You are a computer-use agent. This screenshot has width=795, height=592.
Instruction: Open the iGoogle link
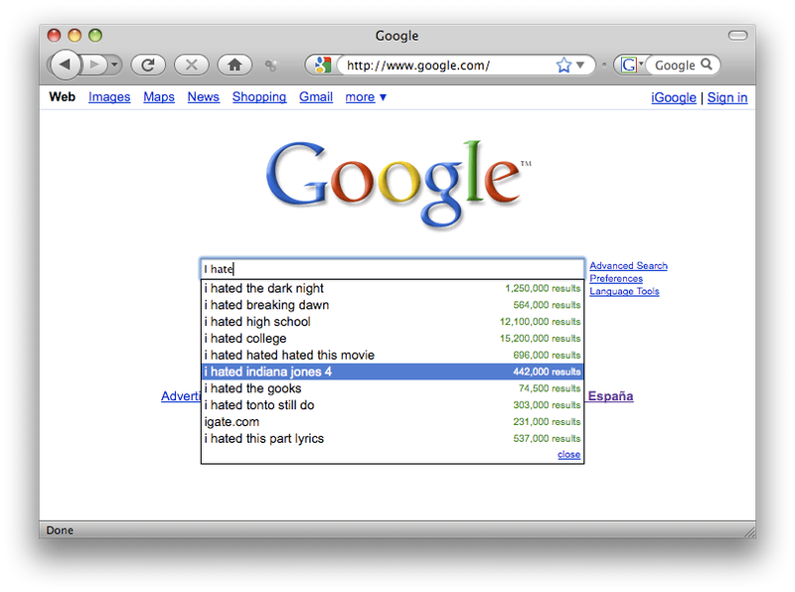[x=674, y=97]
